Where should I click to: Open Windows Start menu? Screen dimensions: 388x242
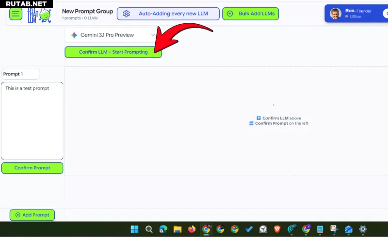[134, 229]
